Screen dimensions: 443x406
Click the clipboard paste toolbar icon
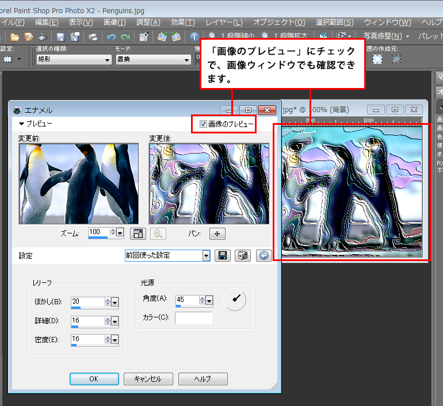pos(341,36)
